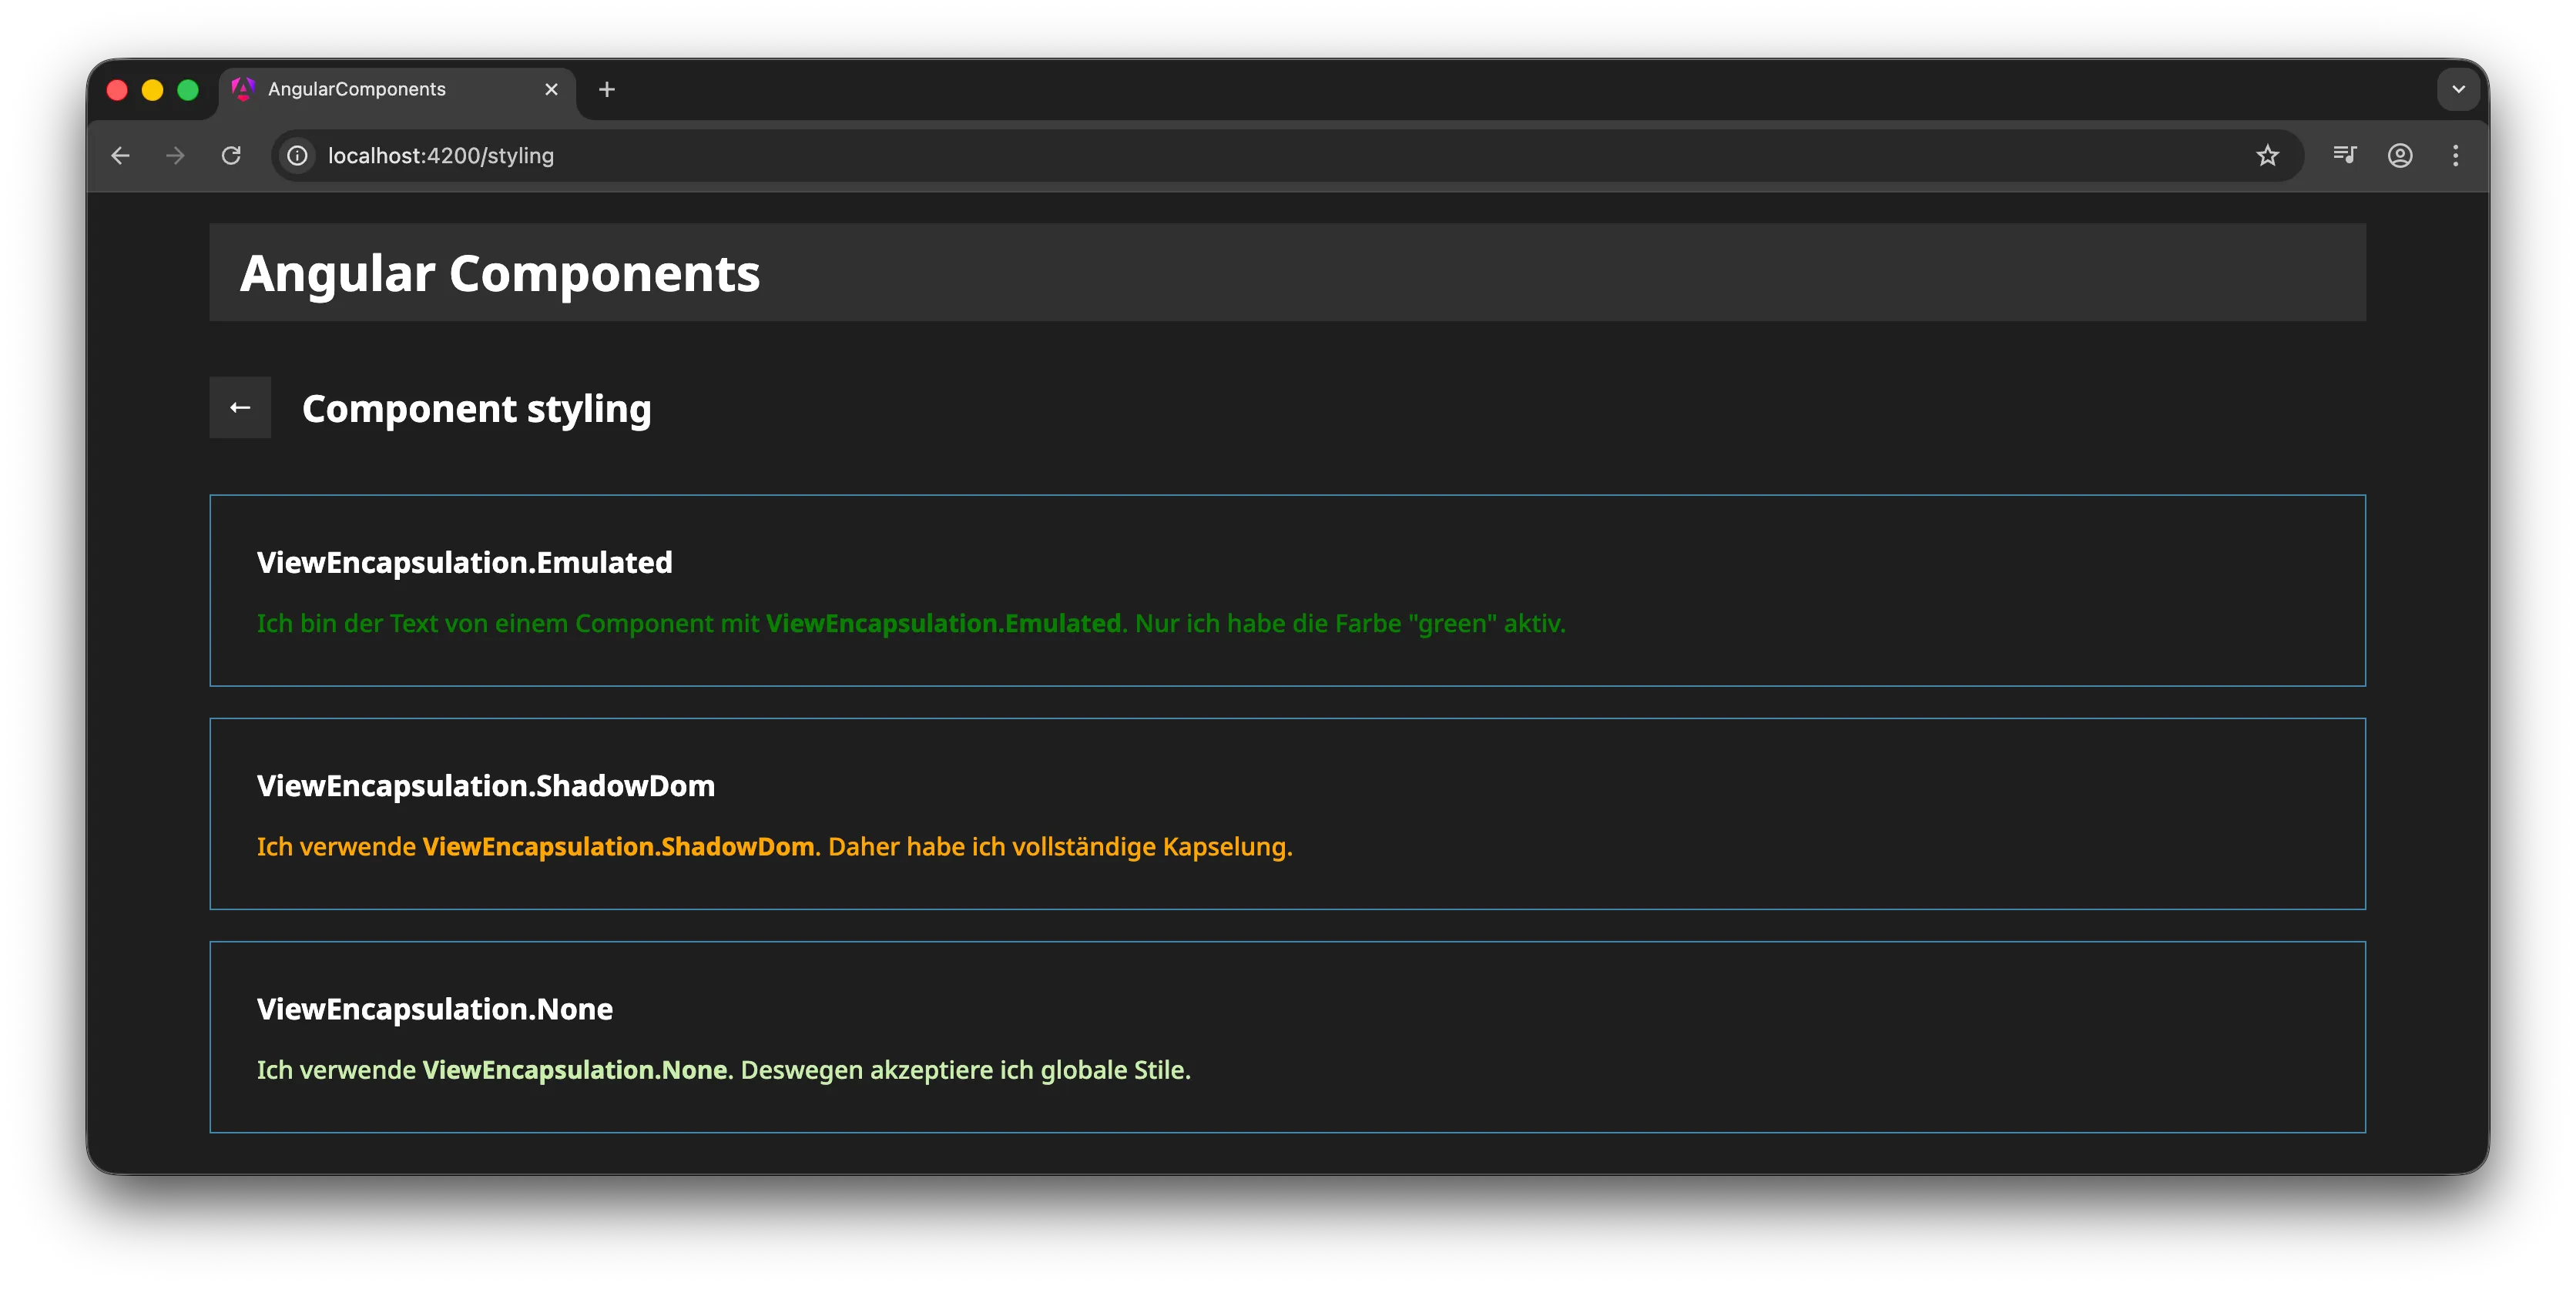
Task: Open the Chrome profile icon
Action: tap(2400, 156)
